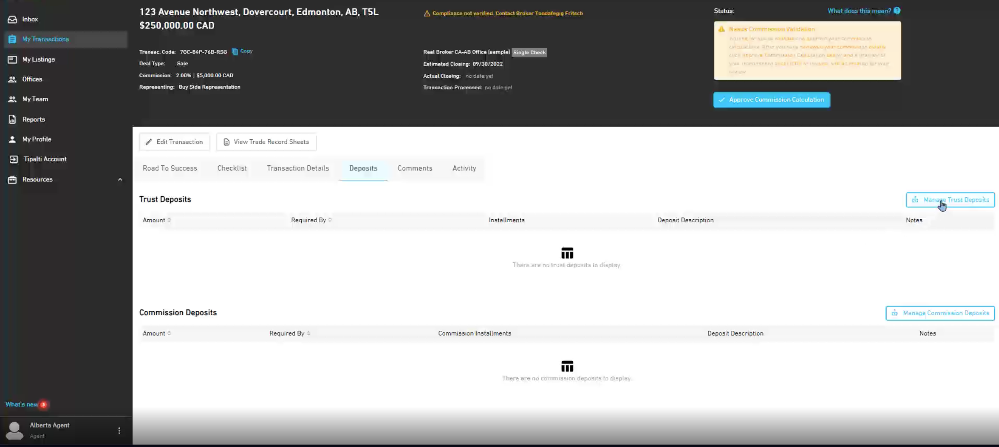Open My Team page
The image size is (999, 447).
[35, 99]
